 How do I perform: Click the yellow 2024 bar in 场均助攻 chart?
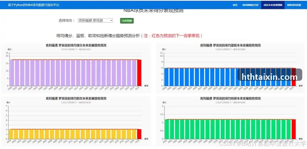134,134
